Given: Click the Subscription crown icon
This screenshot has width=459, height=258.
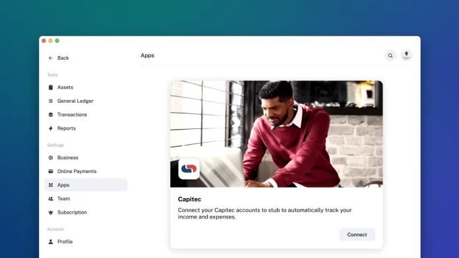Looking at the screenshot, I should click(51, 213).
